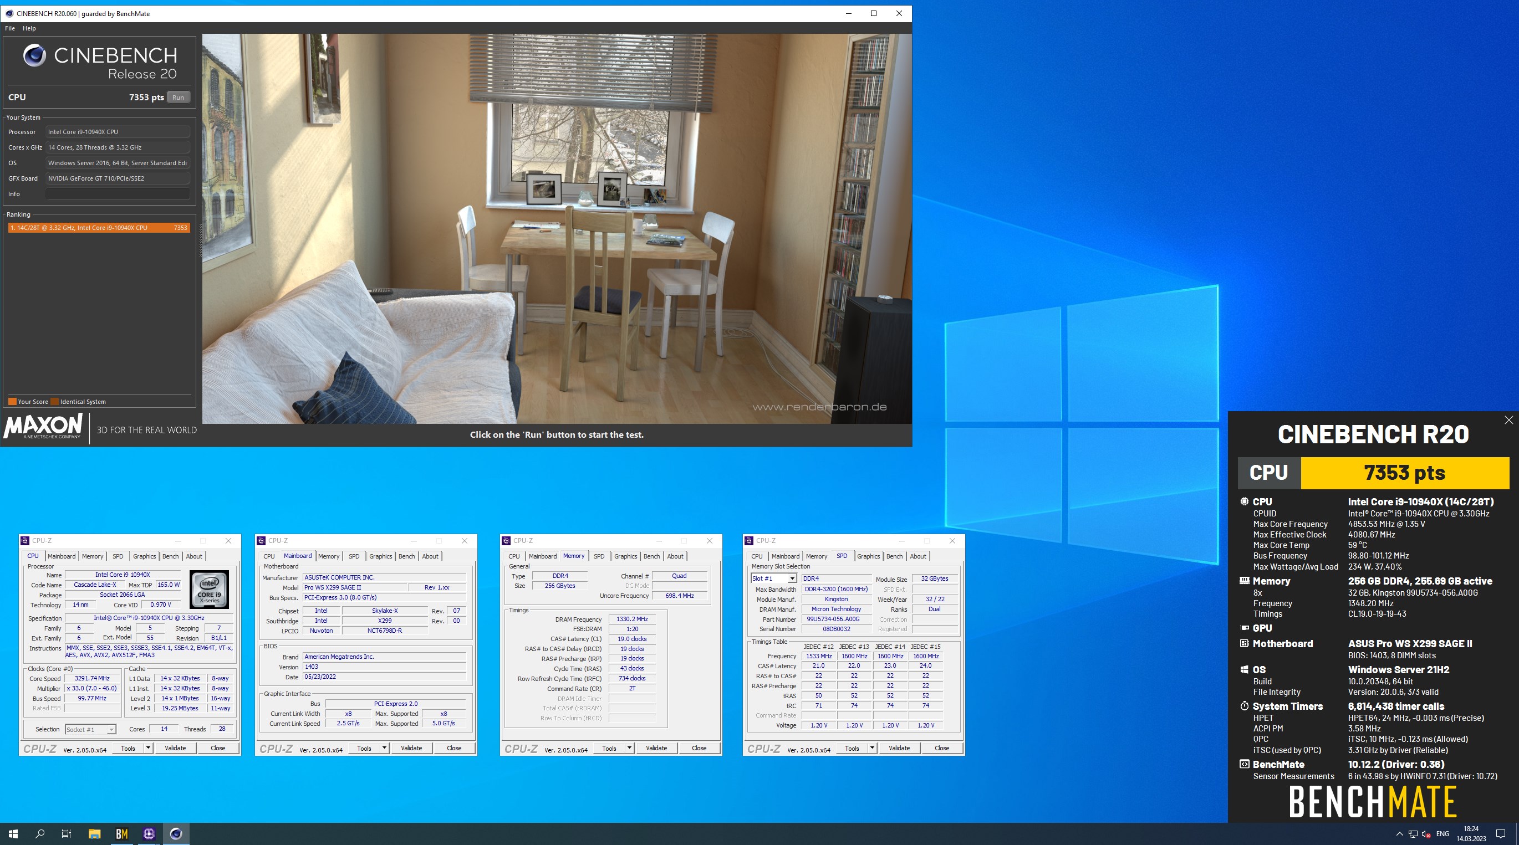Click CPU-Z icon in Mainboard window titlebar
The image size is (1519, 845).
click(261, 540)
